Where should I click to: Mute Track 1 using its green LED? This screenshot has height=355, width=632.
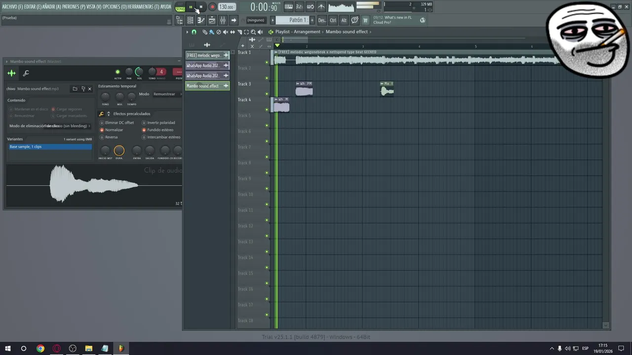point(267,62)
